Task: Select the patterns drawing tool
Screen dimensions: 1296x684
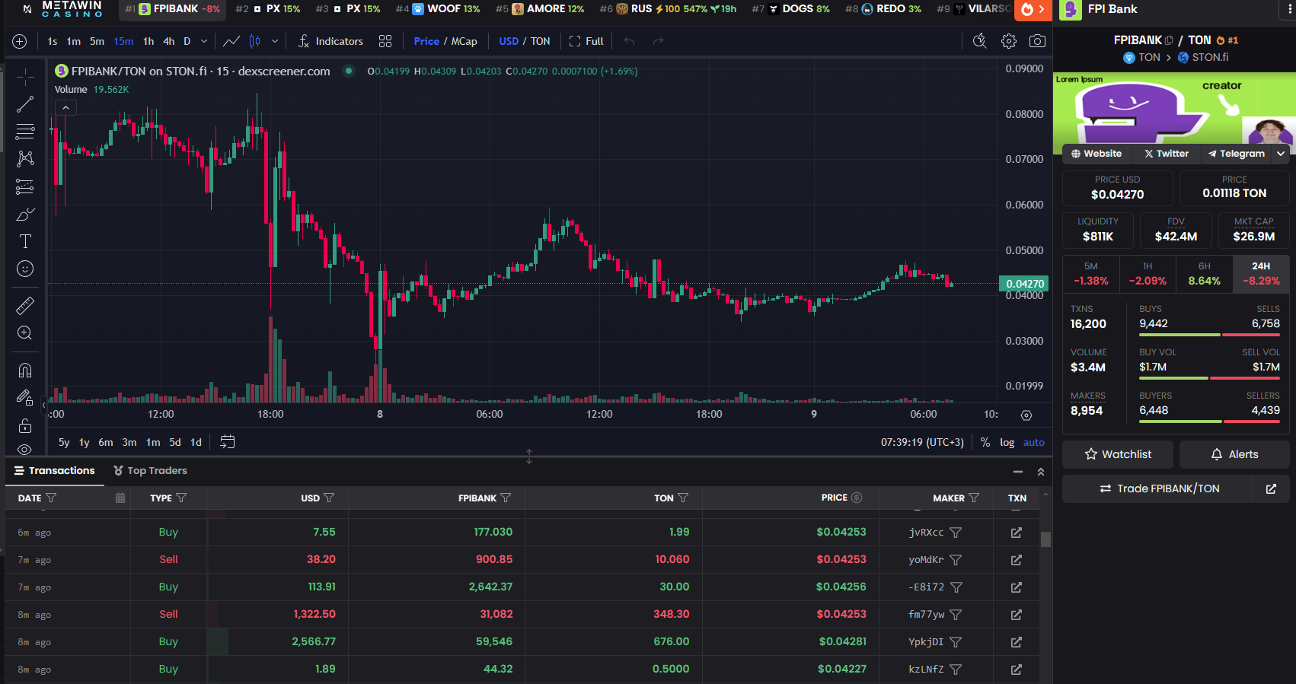Action: tap(25, 158)
